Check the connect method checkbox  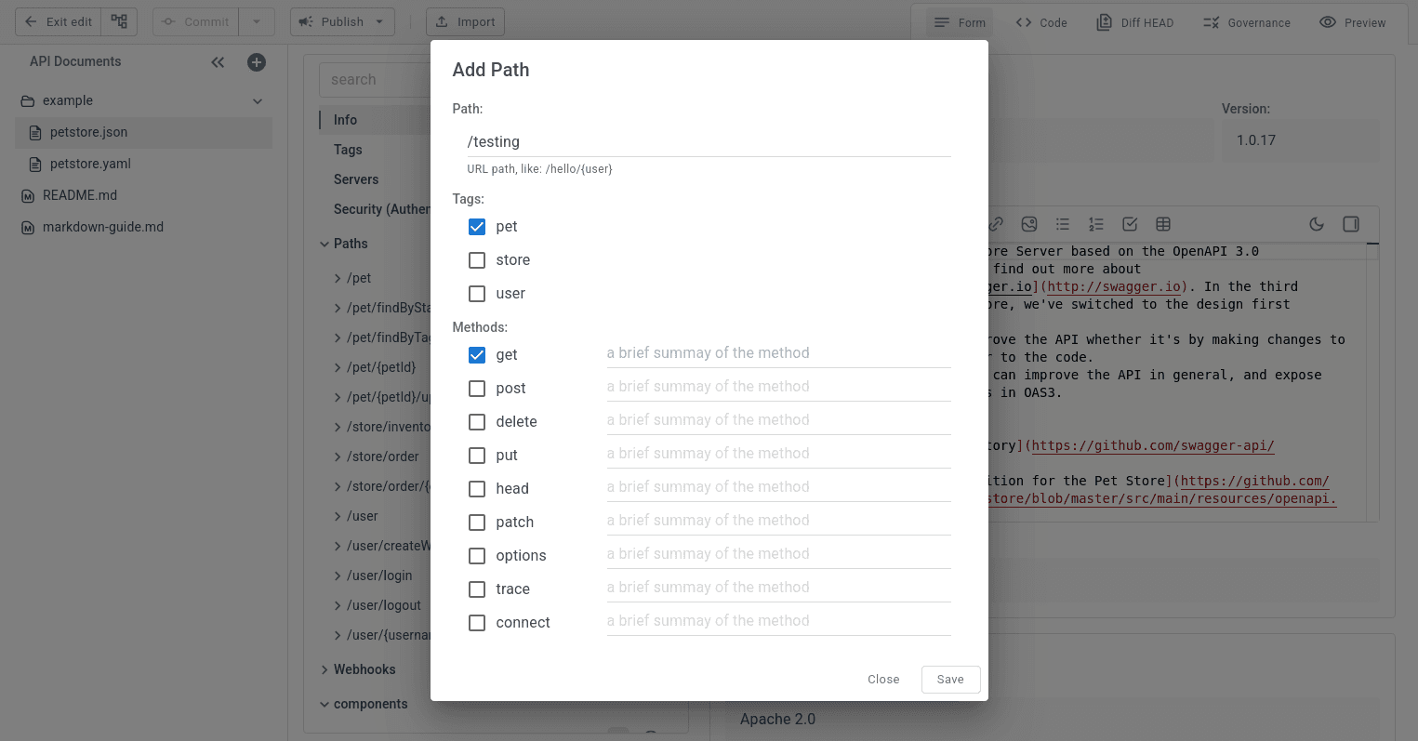(x=477, y=623)
